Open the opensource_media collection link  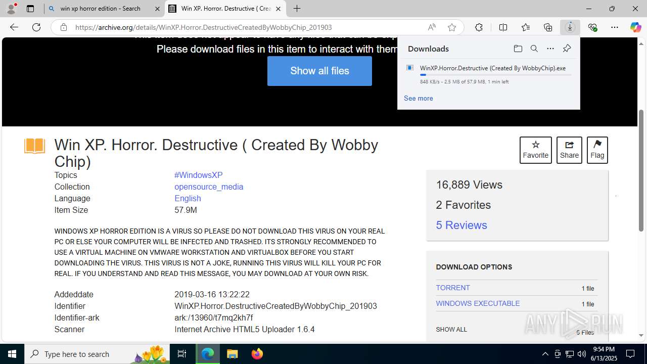[209, 187]
